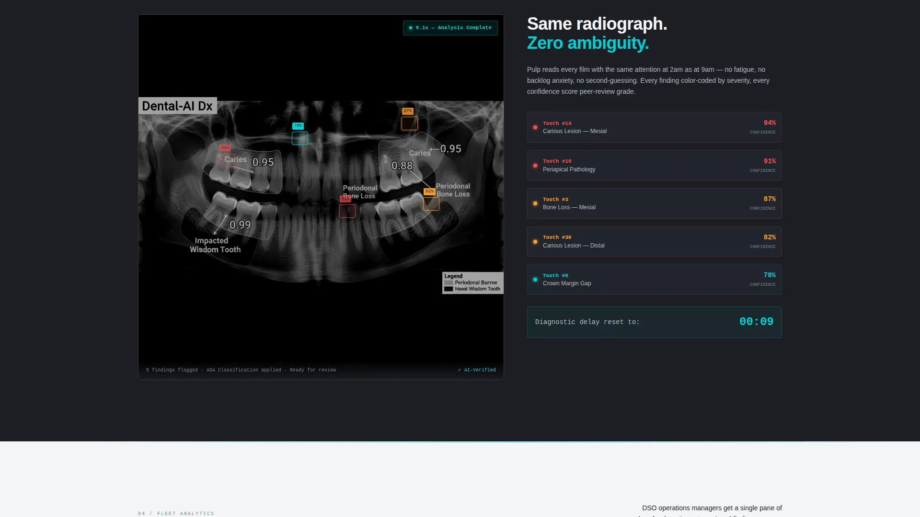The height and width of the screenshot is (517, 920).
Task: Click the 0.99 confidence annotation on radiograph
Action: (x=240, y=225)
